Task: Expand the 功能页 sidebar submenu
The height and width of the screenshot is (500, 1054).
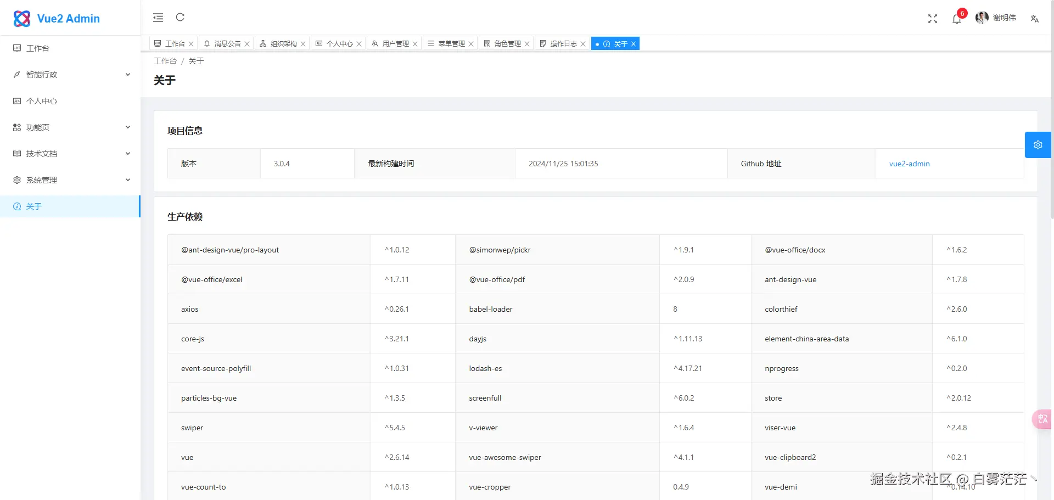Action: 70,127
